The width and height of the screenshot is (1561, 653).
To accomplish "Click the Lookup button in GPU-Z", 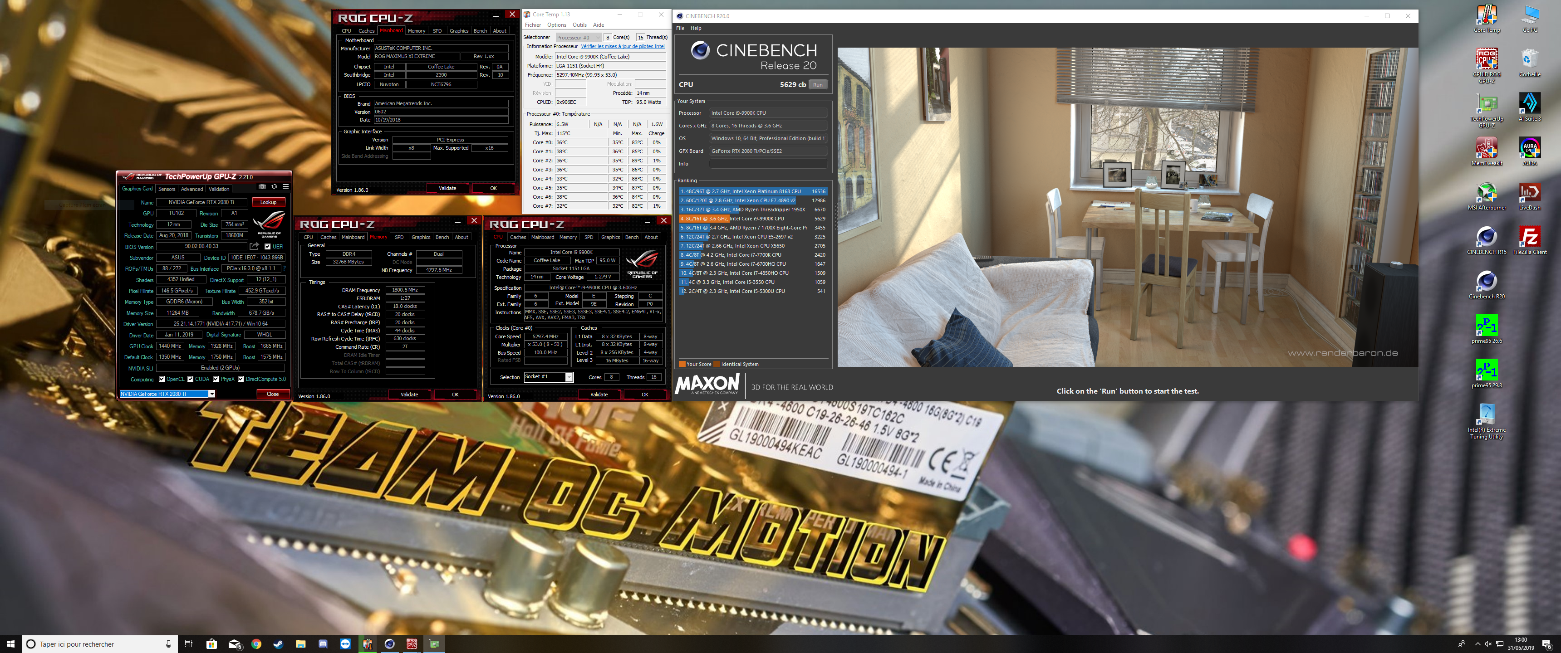I will (268, 202).
